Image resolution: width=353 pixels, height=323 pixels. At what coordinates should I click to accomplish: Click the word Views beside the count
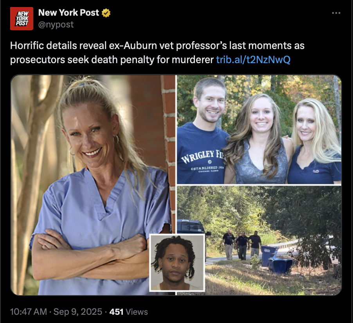tap(137, 312)
